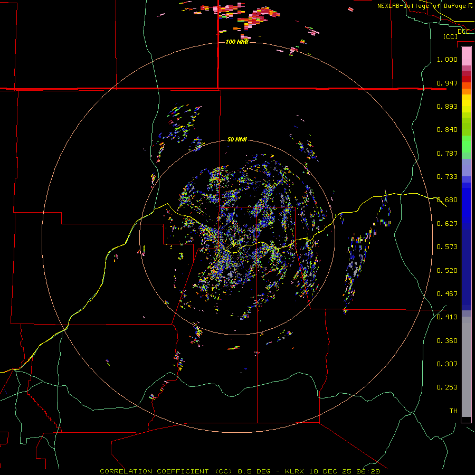
Task: Click the 0.947 value on the color scale
Action: pos(447,83)
